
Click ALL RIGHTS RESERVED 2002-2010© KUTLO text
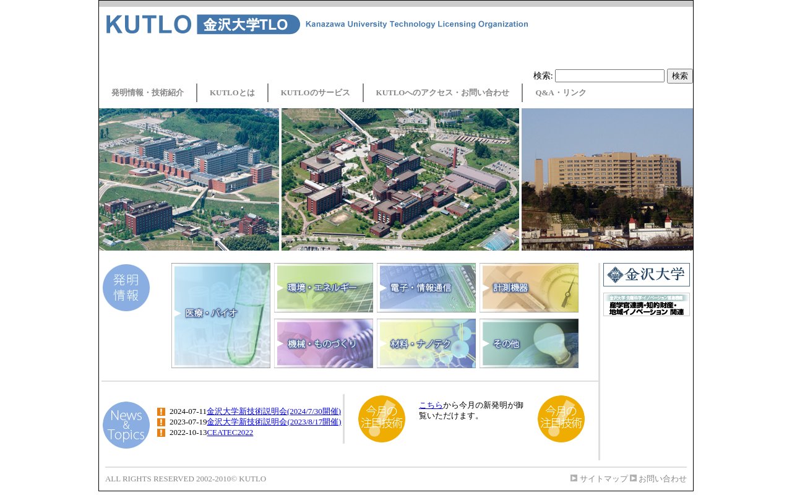pyautogui.click(x=186, y=479)
